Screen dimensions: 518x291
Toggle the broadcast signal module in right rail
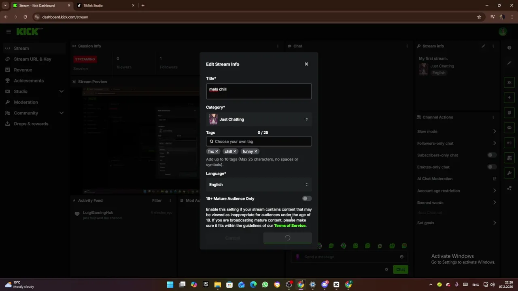tap(510, 143)
